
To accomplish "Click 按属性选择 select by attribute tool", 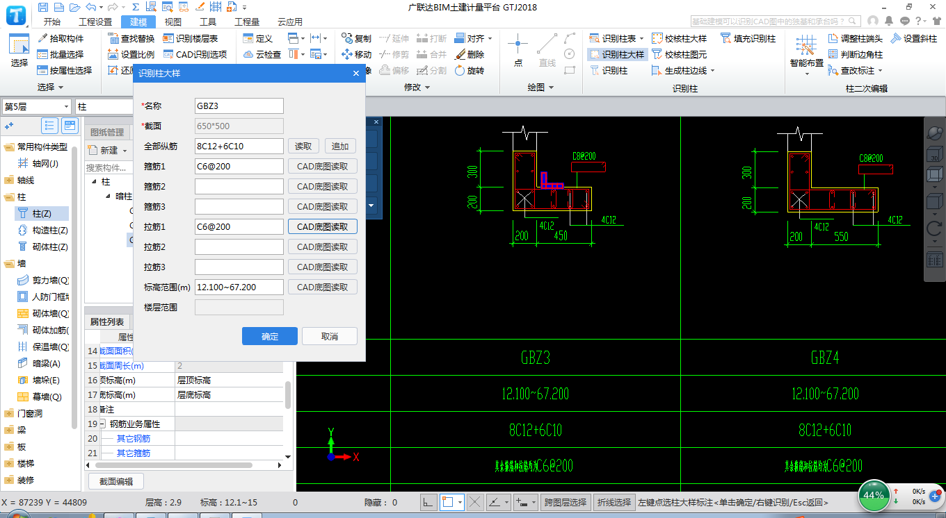I will [x=65, y=70].
